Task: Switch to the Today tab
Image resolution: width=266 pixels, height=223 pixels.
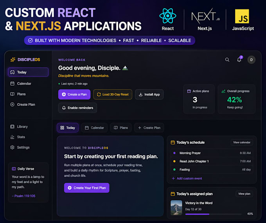Action: [x=68, y=128]
